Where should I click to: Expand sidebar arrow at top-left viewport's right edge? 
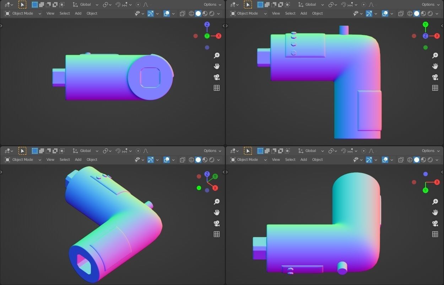[223, 26]
